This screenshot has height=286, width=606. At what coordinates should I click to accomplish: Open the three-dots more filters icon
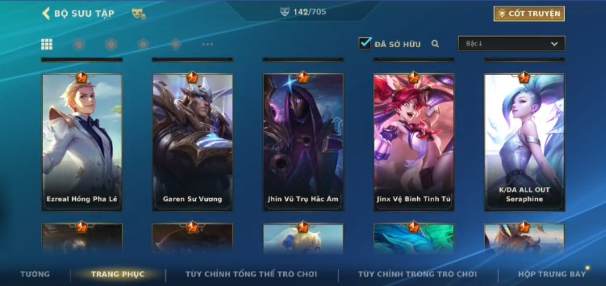tap(207, 44)
